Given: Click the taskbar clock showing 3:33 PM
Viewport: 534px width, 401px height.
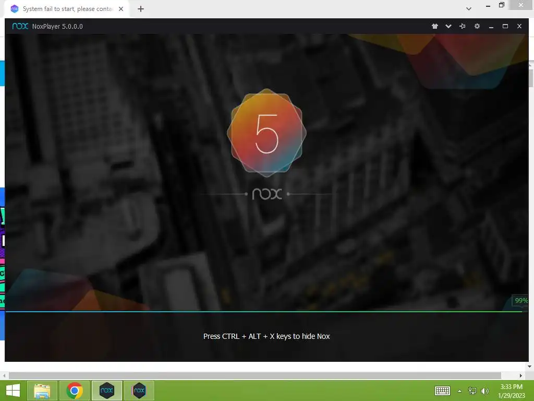Looking at the screenshot, I should (x=511, y=391).
